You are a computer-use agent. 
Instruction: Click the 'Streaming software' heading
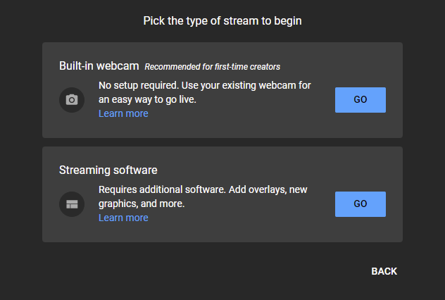[108, 170]
